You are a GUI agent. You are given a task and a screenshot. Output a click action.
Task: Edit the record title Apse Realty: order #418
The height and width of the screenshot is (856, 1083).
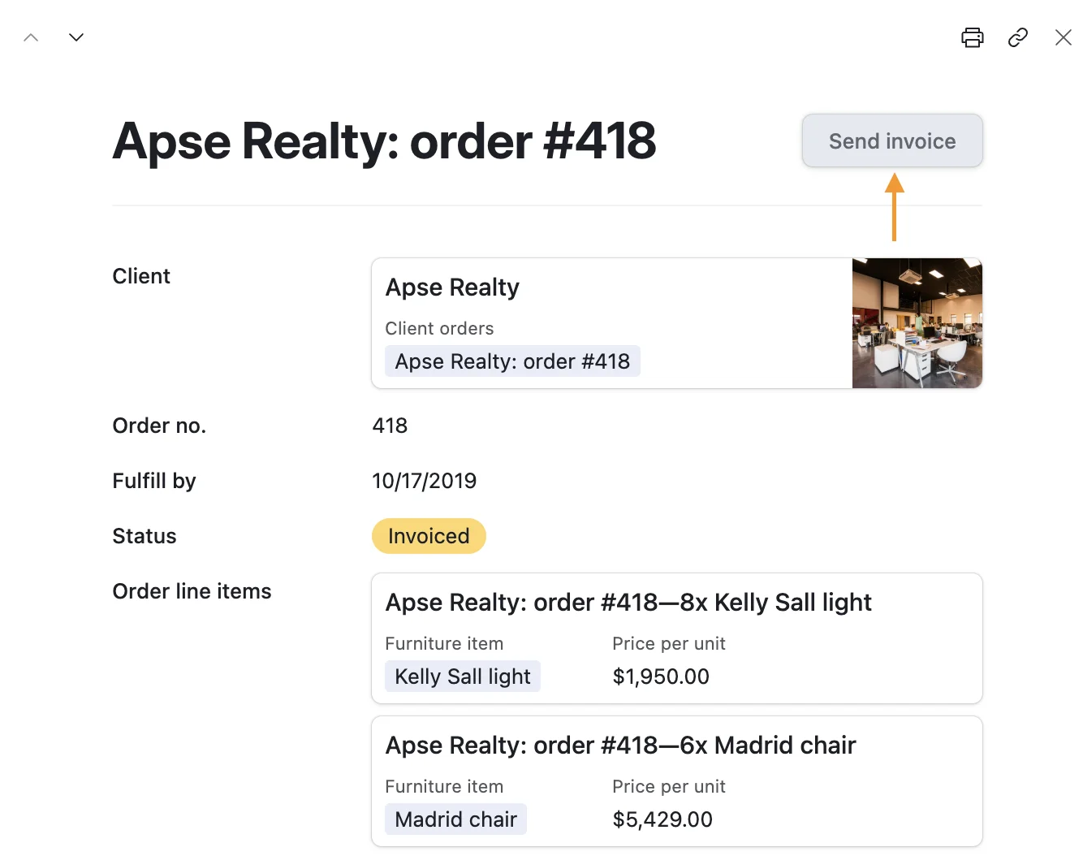pyautogui.click(x=384, y=141)
